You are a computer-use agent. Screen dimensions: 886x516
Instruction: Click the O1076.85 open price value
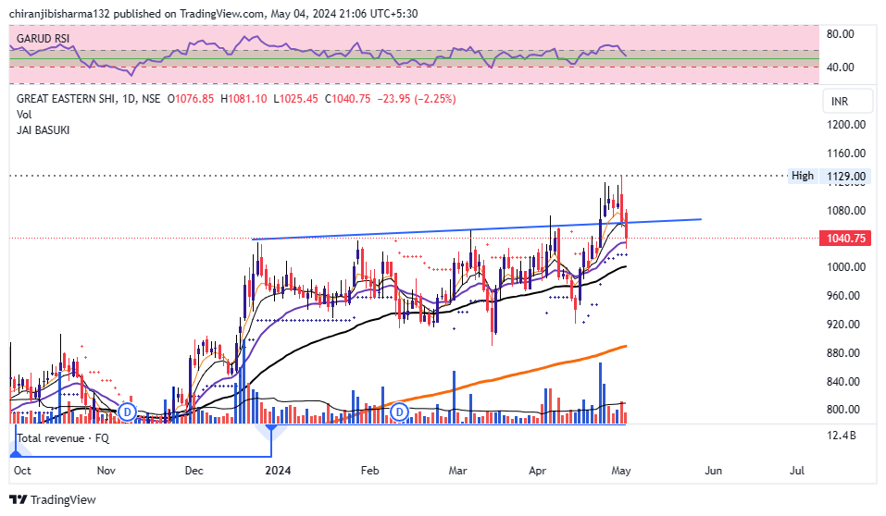click(191, 99)
